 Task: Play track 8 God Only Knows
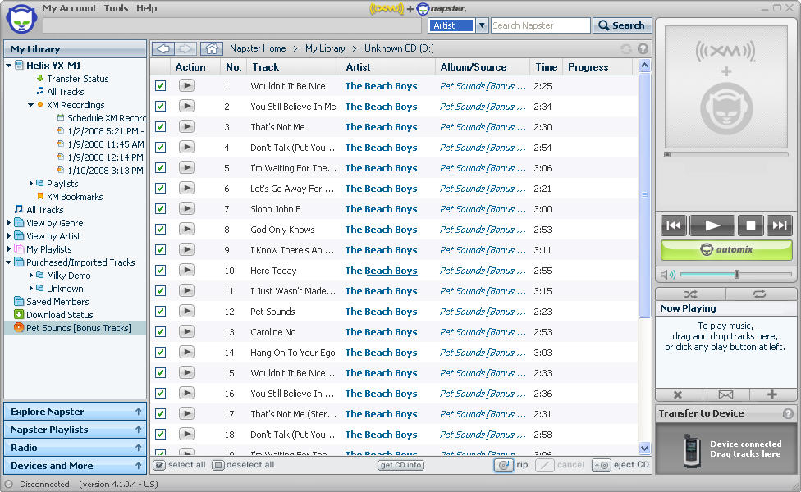tap(186, 229)
